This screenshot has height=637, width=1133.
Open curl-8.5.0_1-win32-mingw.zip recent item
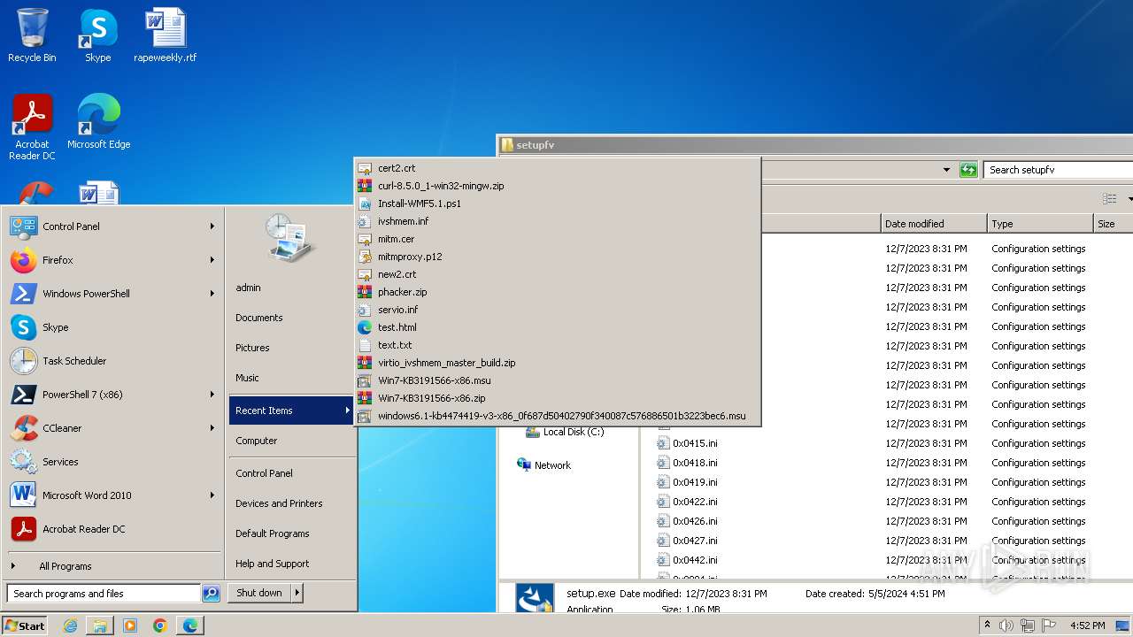click(x=557, y=186)
